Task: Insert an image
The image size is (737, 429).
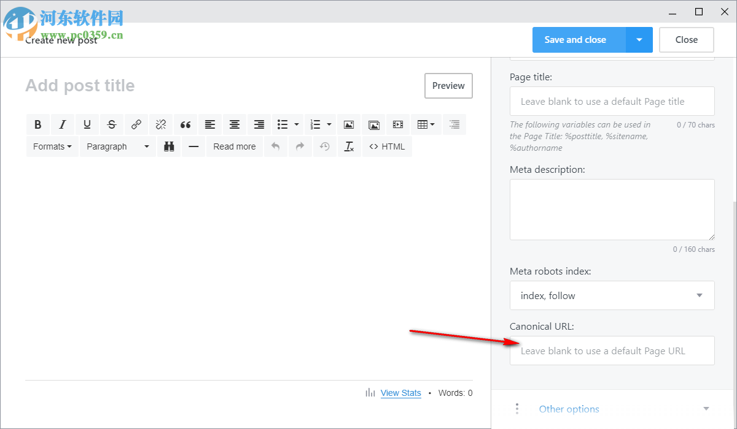Action: (349, 124)
